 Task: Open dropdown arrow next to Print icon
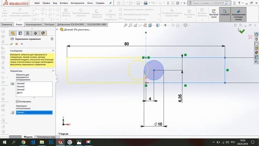(x=149, y=3)
